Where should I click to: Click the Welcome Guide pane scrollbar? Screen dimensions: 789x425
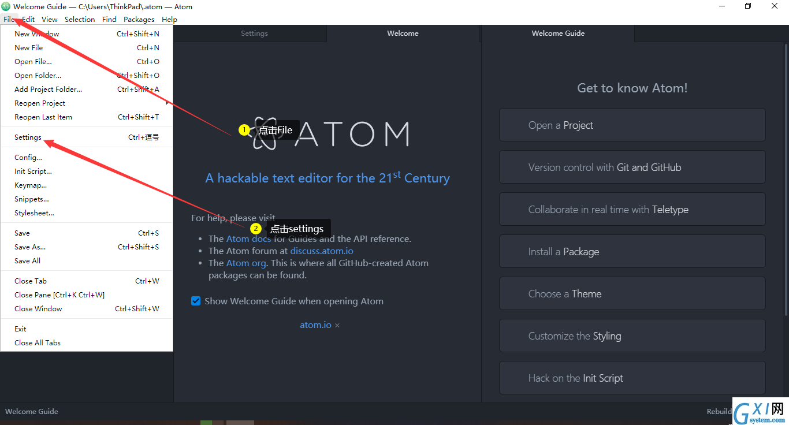click(786, 179)
